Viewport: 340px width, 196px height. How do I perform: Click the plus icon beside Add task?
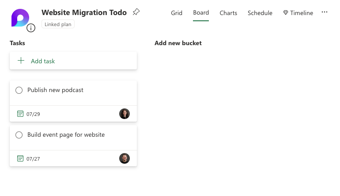[x=21, y=61]
